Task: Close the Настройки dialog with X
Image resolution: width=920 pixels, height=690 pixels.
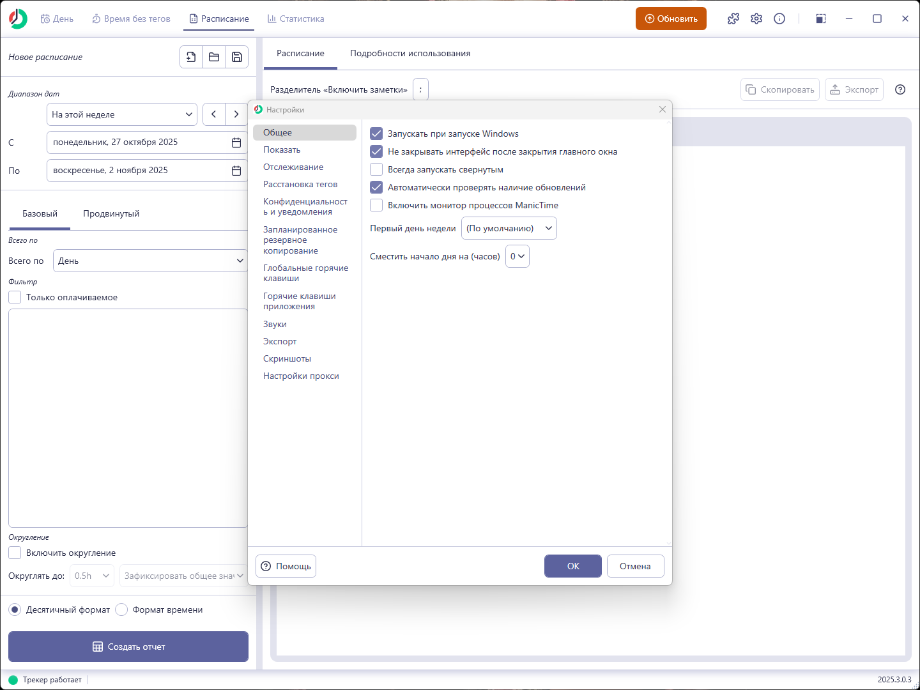Action: click(663, 109)
